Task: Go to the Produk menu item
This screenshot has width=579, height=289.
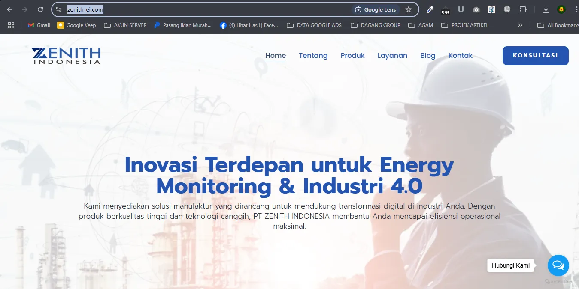Action: click(x=352, y=56)
